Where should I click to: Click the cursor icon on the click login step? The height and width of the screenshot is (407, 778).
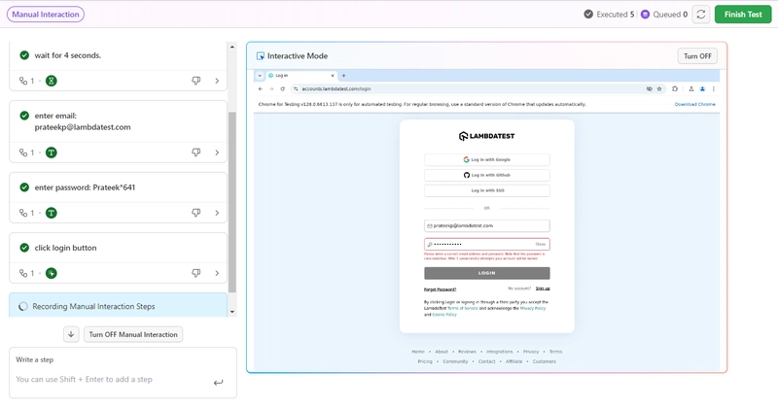click(52, 273)
